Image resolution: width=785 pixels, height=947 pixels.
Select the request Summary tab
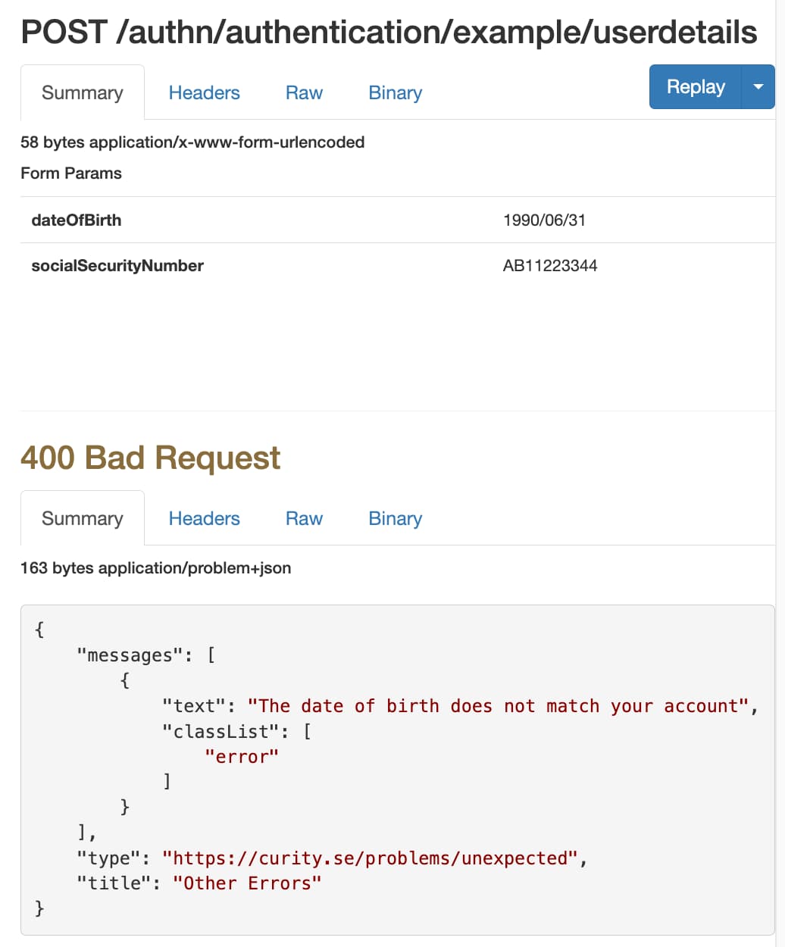(82, 92)
